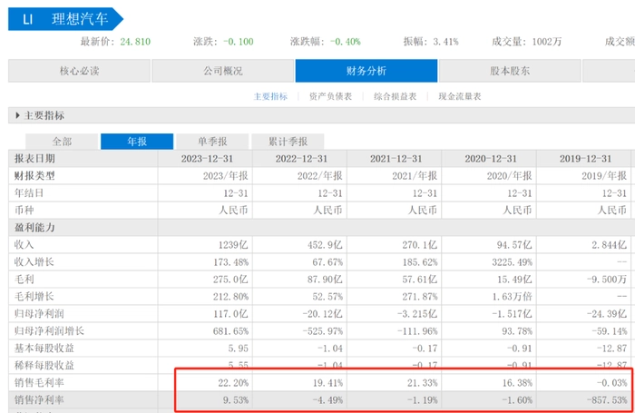This screenshot has width=635, height=413.
Task: Show the 累计季报 data
Action: [x=287, y=142]
